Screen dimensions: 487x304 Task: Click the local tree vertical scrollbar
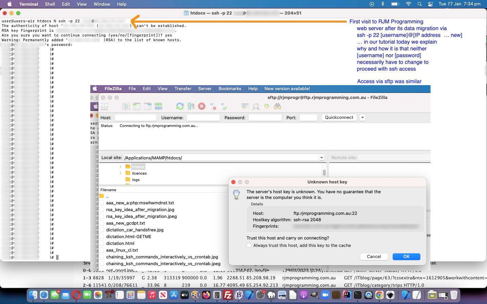click(324, 173)
